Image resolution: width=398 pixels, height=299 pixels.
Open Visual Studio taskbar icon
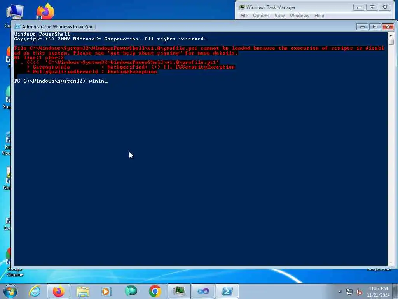(x=203, y=291)
